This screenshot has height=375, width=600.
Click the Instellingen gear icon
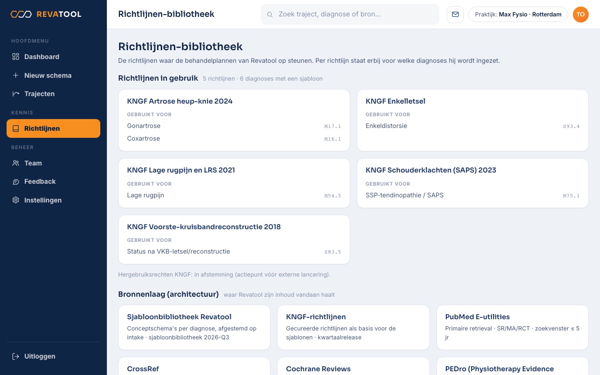[15, 200]
